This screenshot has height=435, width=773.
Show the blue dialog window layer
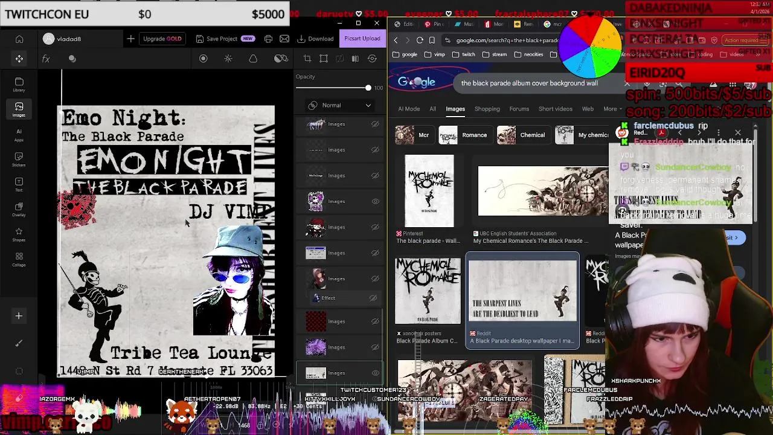[x=375, y=253]
